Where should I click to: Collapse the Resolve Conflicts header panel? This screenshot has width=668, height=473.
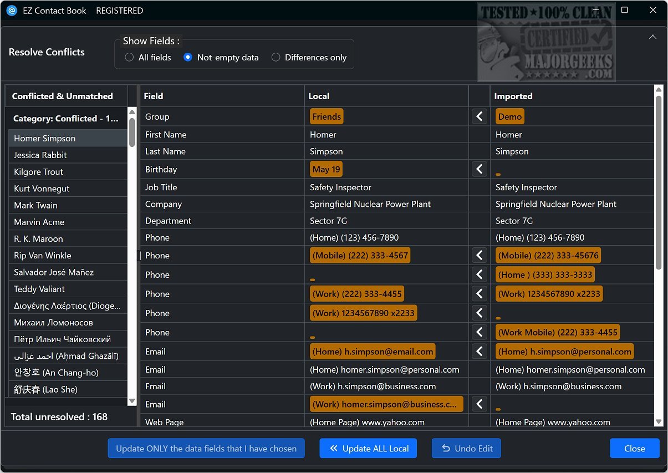[652, 37]
